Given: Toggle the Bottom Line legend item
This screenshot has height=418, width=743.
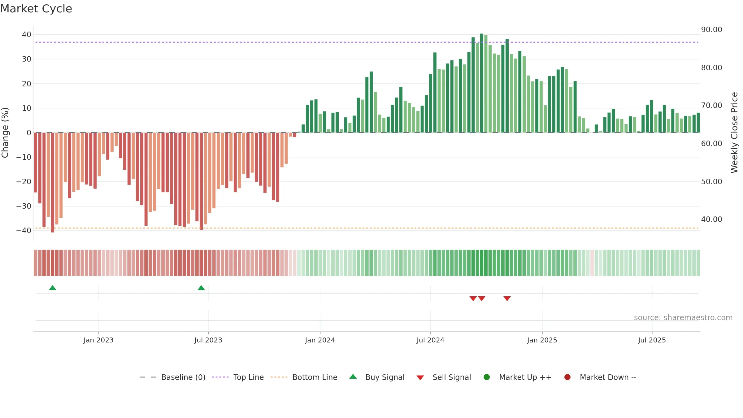Looking at the screenshot, I should 304,377.
